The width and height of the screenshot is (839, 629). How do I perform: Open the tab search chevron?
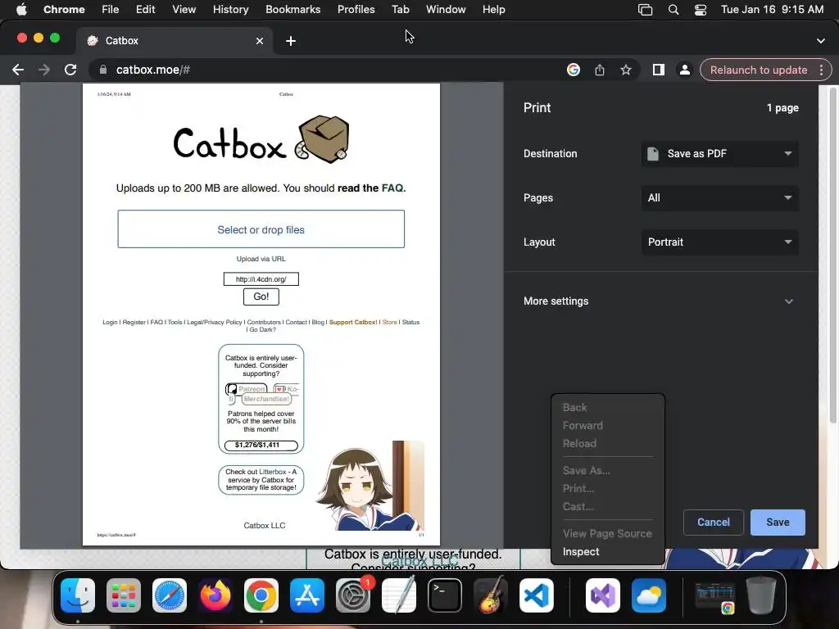pos(821,41)
